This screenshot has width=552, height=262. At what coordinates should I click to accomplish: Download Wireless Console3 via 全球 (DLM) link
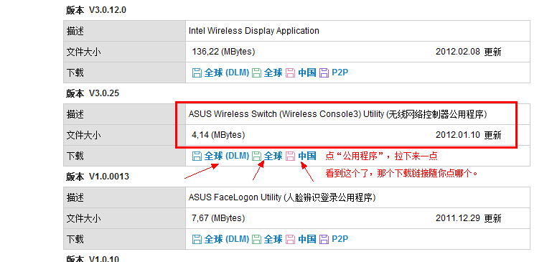tap(227, 156)
